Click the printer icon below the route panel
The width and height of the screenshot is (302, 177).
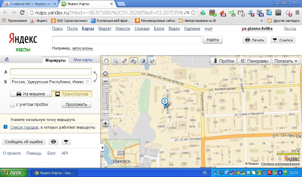coord(54,142)
